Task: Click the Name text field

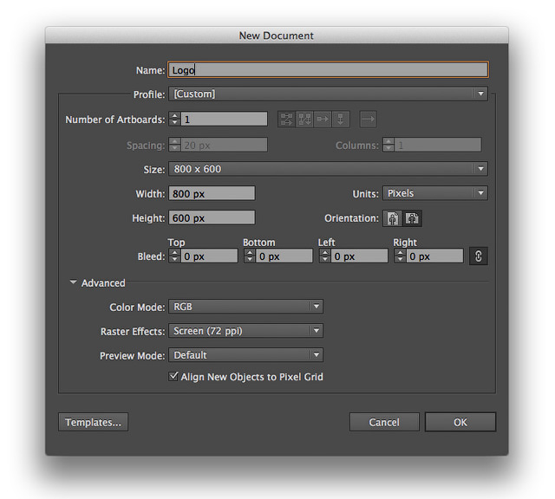Action: [328, 70]
